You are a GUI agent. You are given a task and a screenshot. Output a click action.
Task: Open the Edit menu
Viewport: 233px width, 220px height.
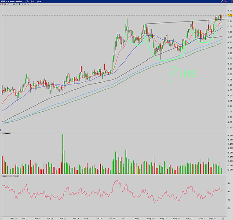tap(33, 1)
